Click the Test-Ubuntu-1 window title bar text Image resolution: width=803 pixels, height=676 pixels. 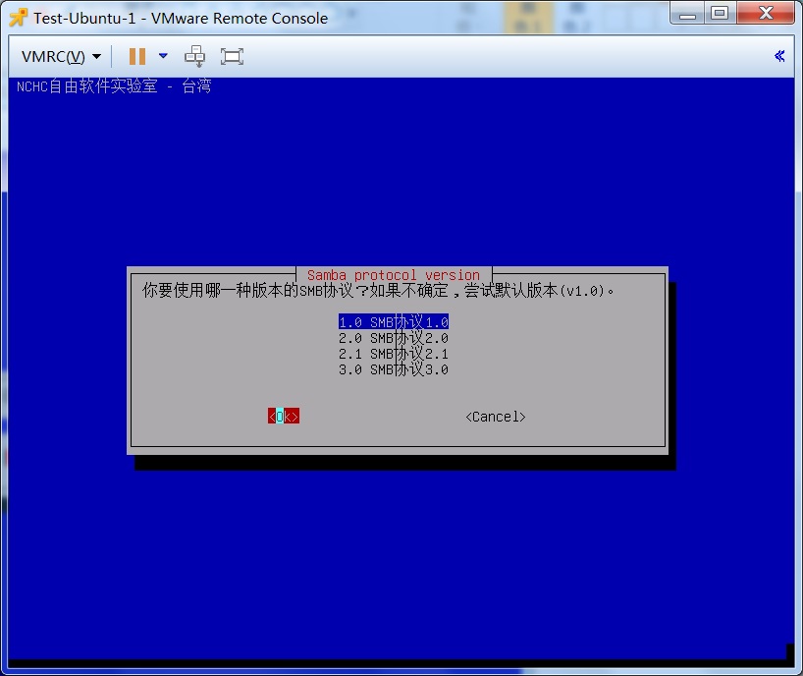[x=181, y=18]
